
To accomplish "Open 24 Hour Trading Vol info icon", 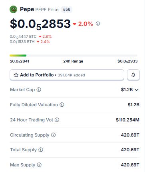I will pyautogui.click(x=57, y=120).
